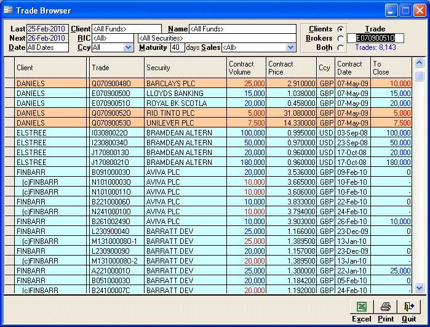Click the scroll down arrow of the grid
Image resolution: width=430 pixels, height=327 pixels.
point(420,288)
